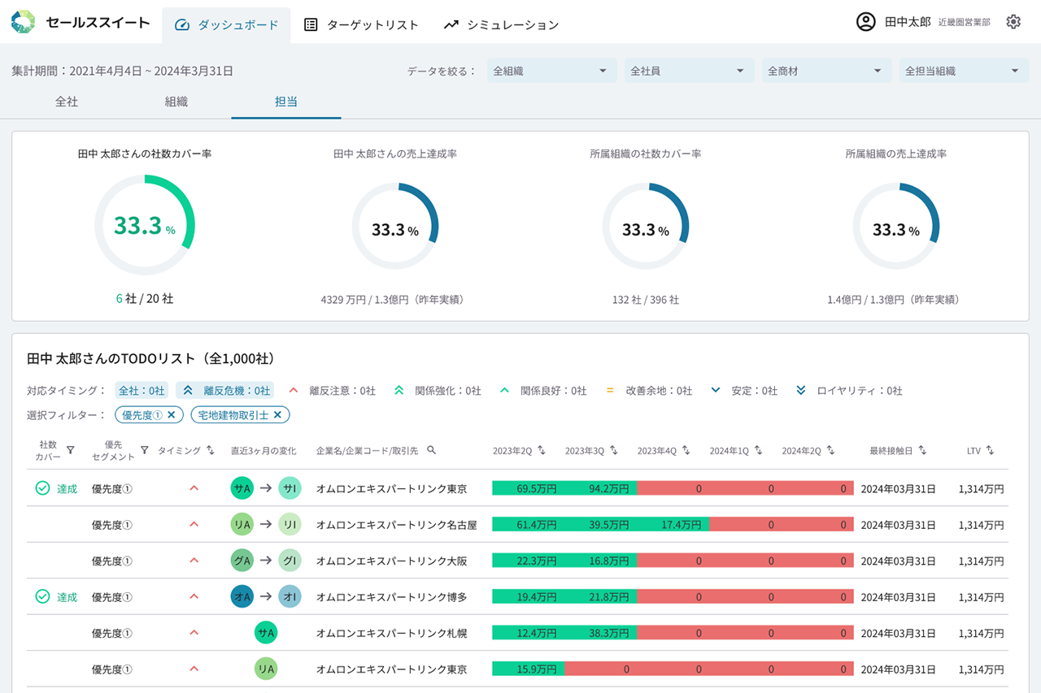Sort the 2023年4Q column
1041x693 pixels.
coord(686,450)
